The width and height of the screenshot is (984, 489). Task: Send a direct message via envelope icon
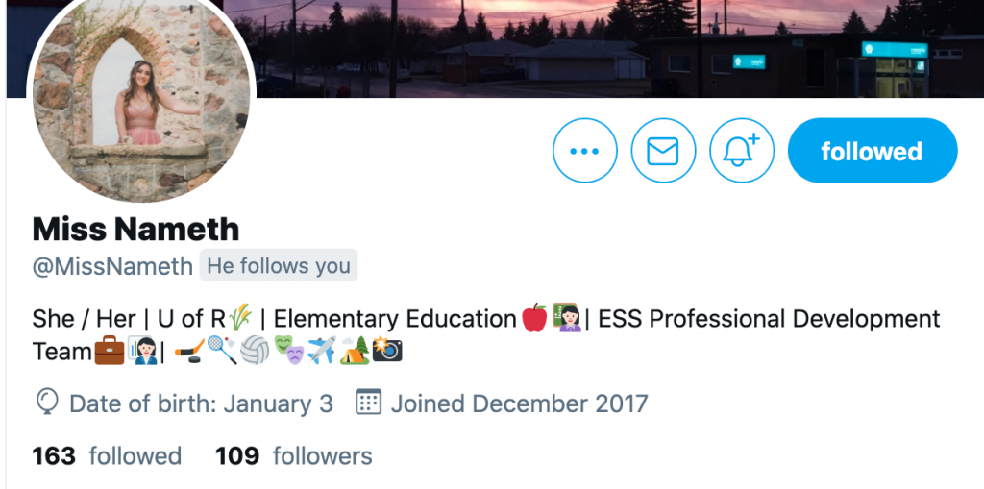point(663,151)
